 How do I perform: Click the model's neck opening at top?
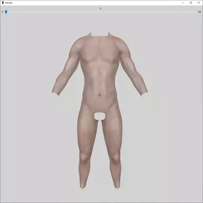100,35
